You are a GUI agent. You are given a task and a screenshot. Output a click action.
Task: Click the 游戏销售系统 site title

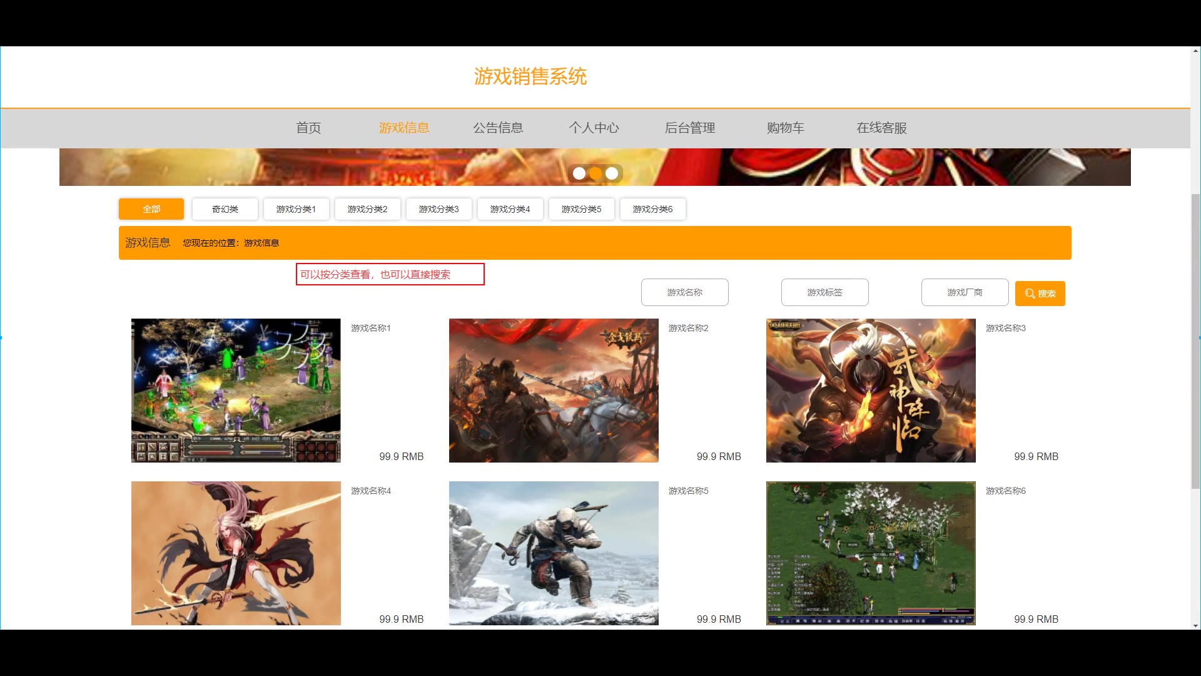click(x=530, y=76)
